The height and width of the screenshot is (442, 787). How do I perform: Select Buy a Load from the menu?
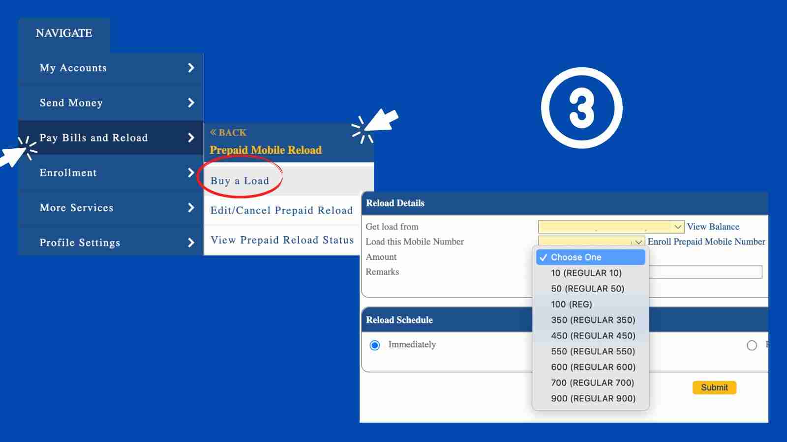(x=240, y=181)
